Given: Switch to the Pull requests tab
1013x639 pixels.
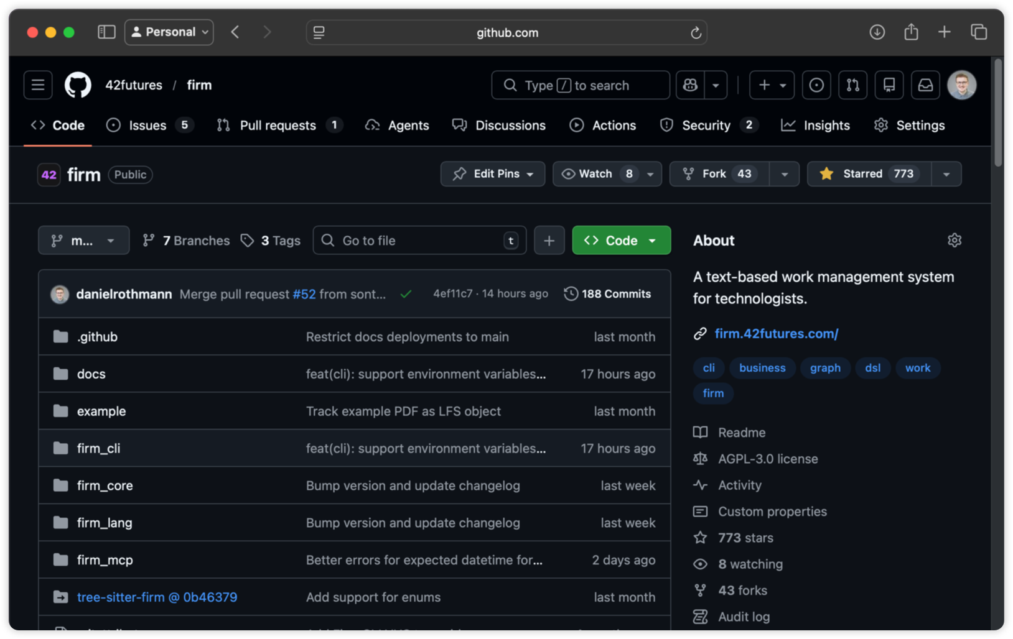Looking at the screenshot, I should coord(279,126).
